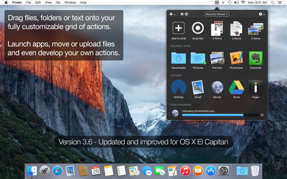The width and height of the screenshot is (287, 179).
Task: Launch Preview from the grid
Action: point(217,58)
